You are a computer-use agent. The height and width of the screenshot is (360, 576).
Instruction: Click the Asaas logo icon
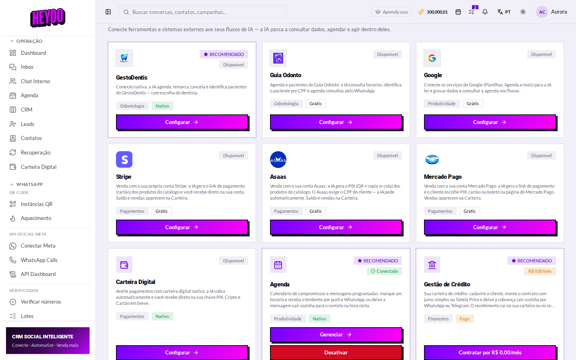[278, 160]
